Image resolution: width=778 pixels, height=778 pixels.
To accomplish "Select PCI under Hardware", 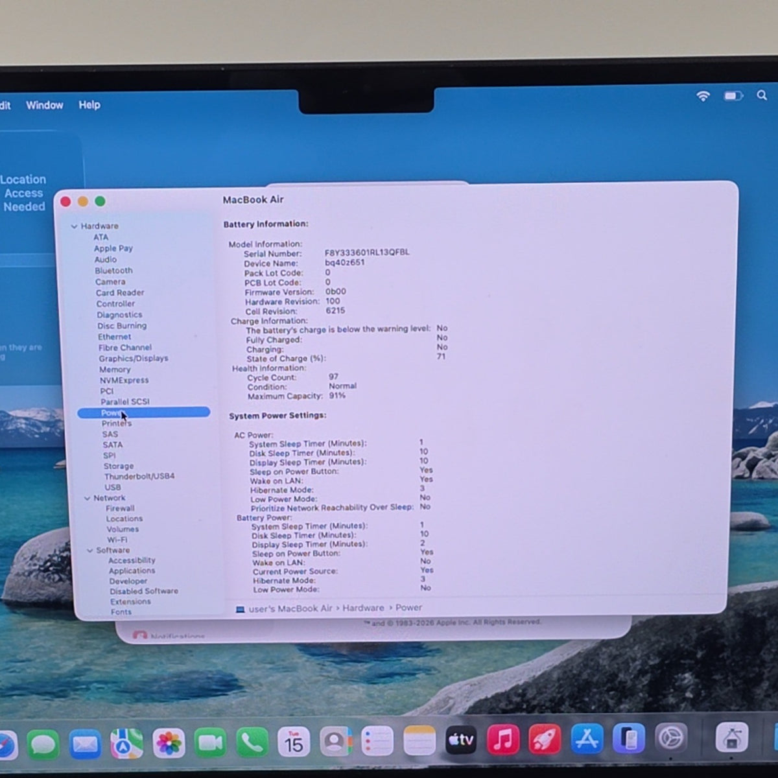I will click(x=107, y=391).
